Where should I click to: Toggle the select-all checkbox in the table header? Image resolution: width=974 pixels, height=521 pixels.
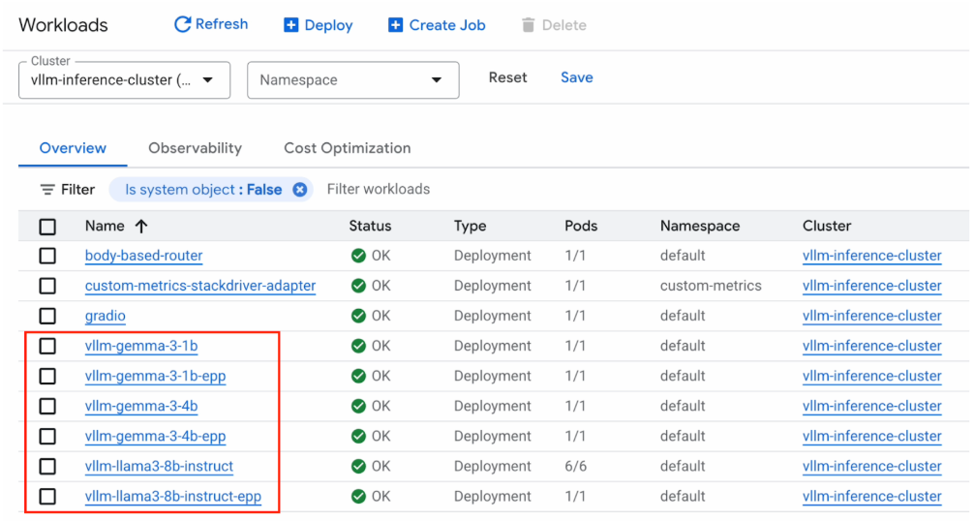pyautogui.click(x=47, y=227)
